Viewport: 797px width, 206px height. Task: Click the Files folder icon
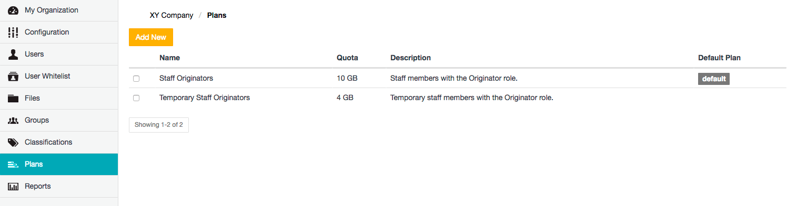coord(13,99)
